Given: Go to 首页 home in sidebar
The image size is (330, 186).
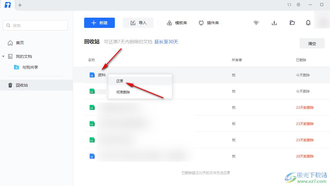Looking at the screenshot, I should click(x=20, y=43).
